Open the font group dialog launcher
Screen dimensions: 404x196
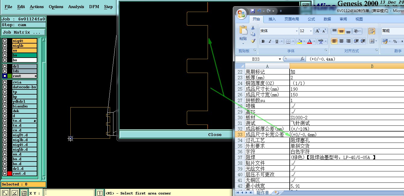(x=326, y=50)
